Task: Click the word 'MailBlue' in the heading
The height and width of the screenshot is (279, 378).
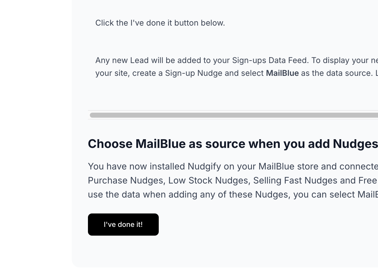Action: [161, 144]
